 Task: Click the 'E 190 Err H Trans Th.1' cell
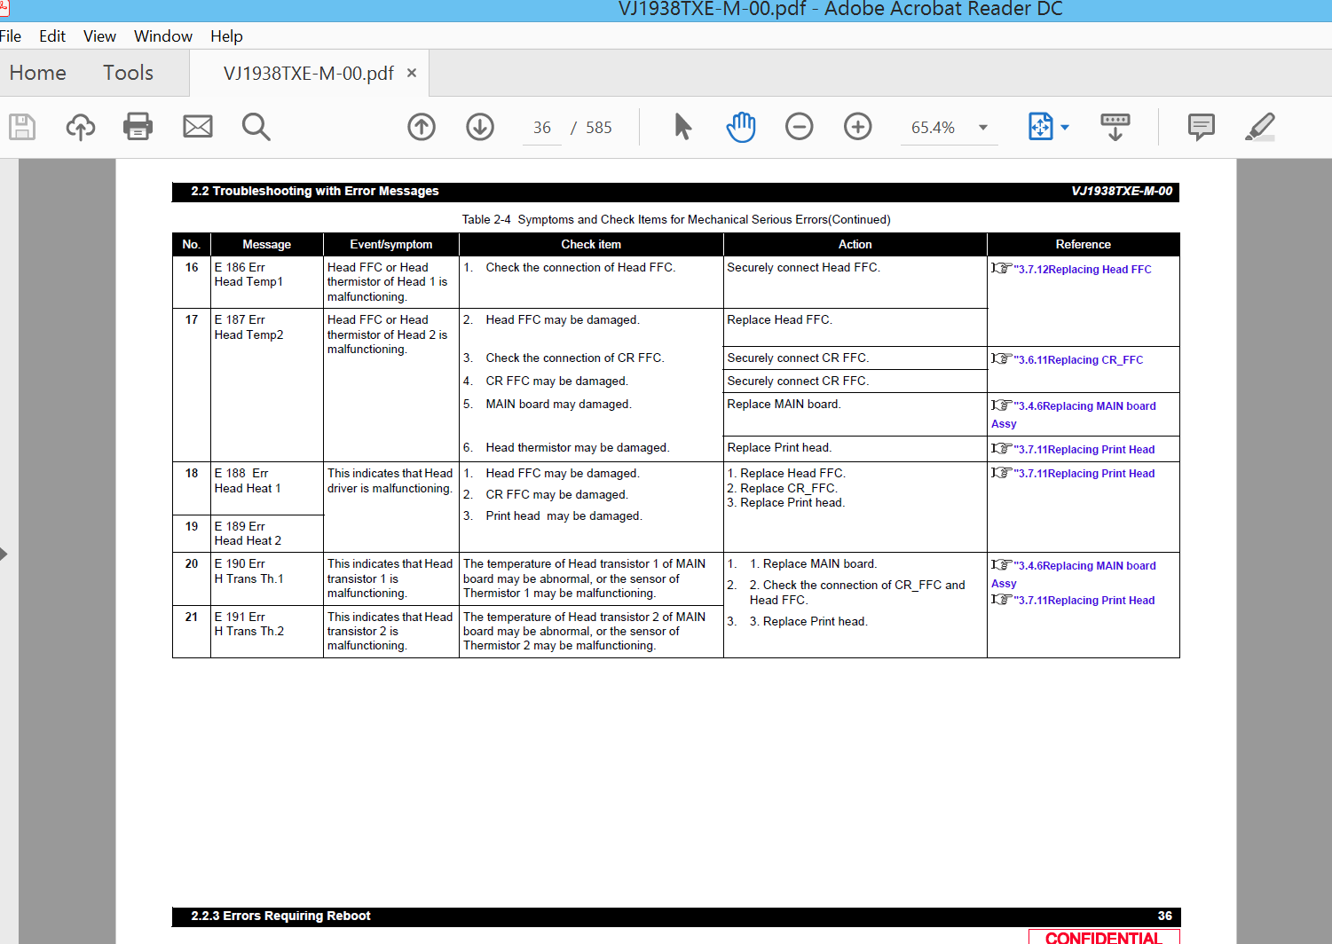coord(267,579)
